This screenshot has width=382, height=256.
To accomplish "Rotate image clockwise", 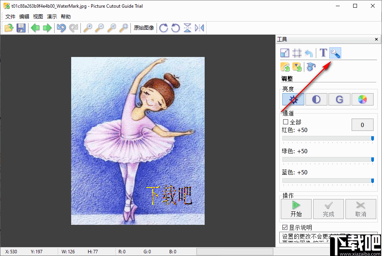I will 163,28.
